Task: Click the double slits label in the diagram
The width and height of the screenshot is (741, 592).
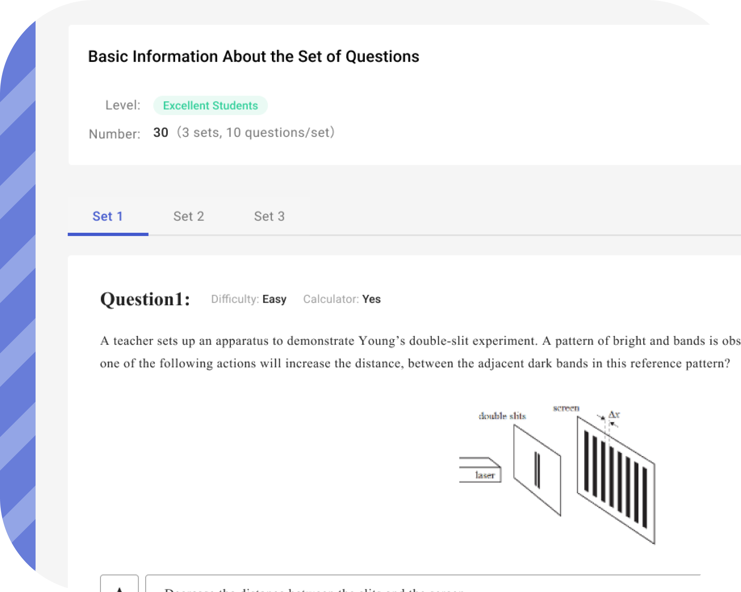Action: 502,416
